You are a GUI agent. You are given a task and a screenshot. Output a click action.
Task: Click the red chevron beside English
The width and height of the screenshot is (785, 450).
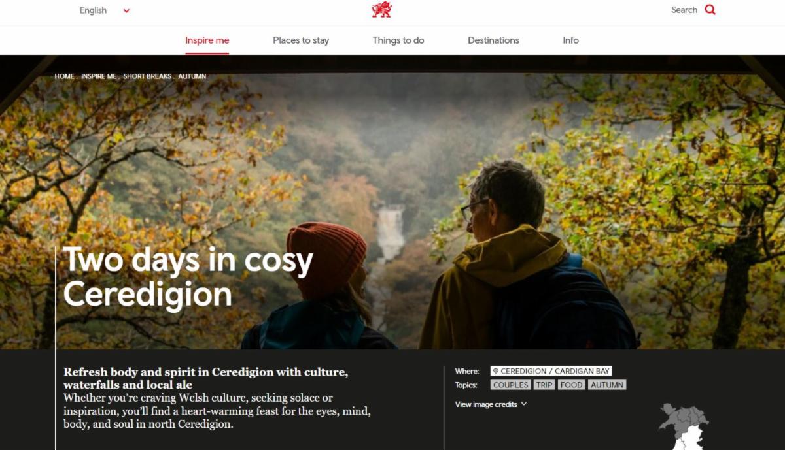(x=126, y=10)
